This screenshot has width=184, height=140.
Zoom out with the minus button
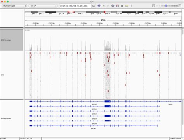(x=153, y=6)
